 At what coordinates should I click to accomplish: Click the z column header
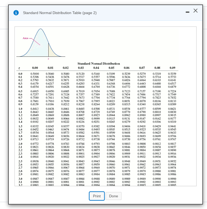19,68
